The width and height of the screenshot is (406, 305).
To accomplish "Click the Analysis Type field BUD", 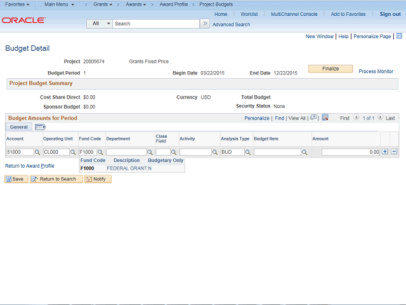I will (x=233, y=152).
